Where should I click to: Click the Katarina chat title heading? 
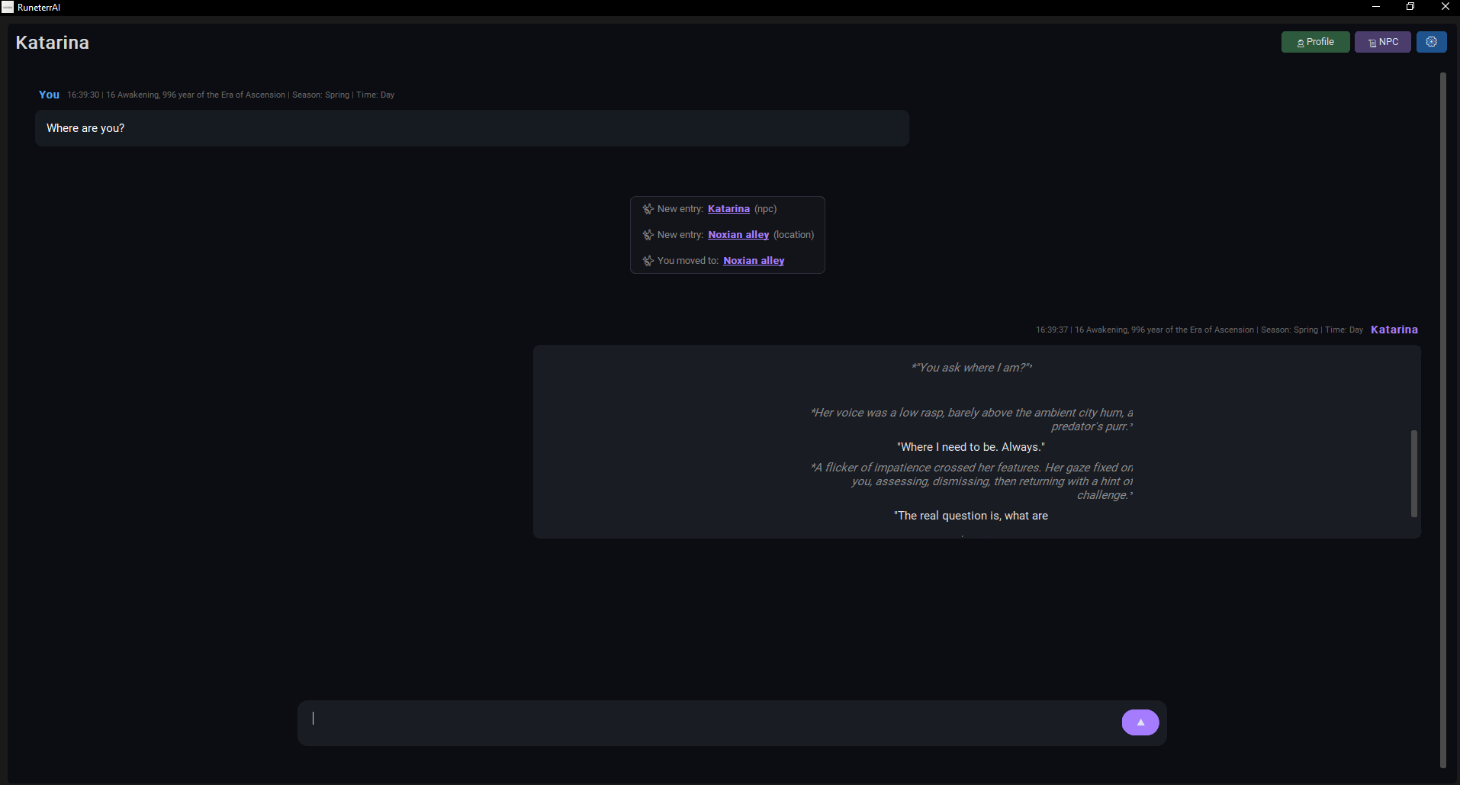point(53,43)
